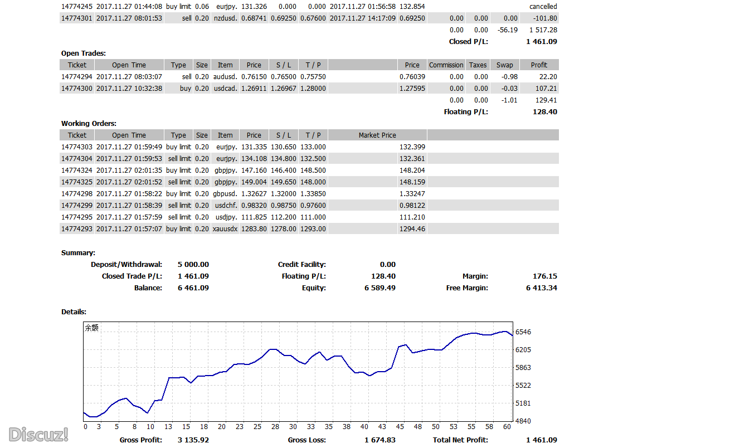Click the Balance value 6 461.09
This screenshot has height=448, width=730.
click(193, 288)
